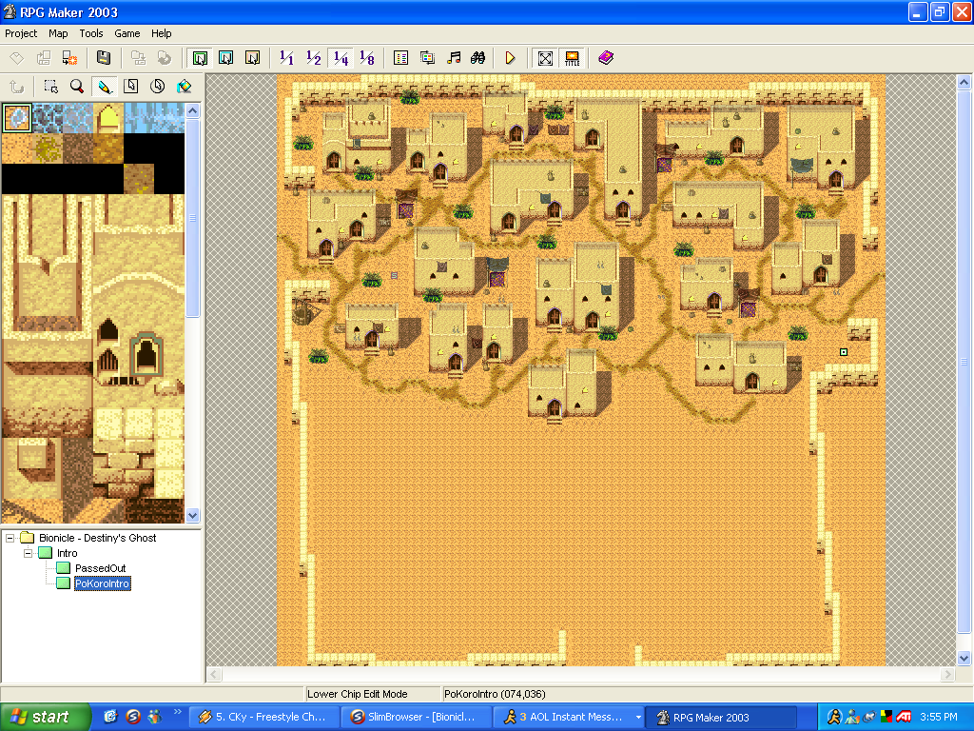Click the ATI icon in system tray
The height and width of the screenshot is (731, 974).
point(904,718)
